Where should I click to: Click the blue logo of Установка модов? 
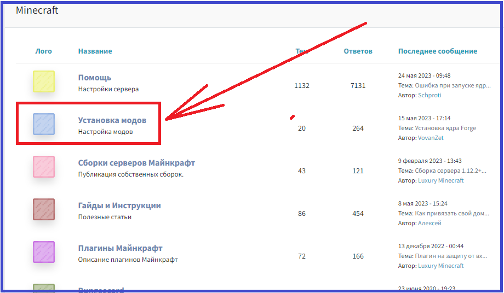click(x=44, y=124)
